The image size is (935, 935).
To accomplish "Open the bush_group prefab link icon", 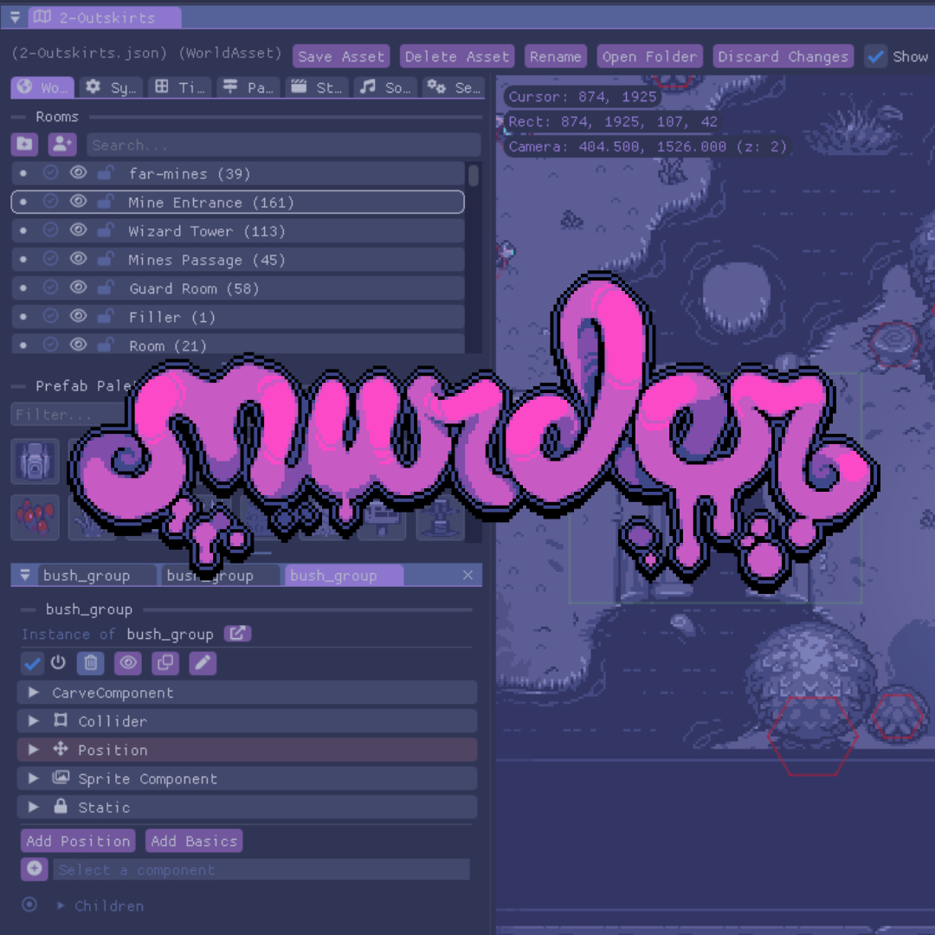I will [237, 634].
